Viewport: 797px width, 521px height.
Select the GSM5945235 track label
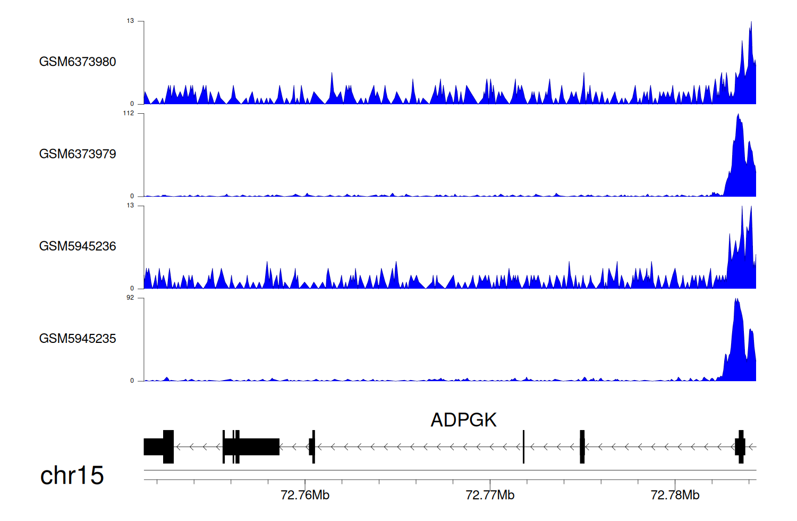coord(78,339)
